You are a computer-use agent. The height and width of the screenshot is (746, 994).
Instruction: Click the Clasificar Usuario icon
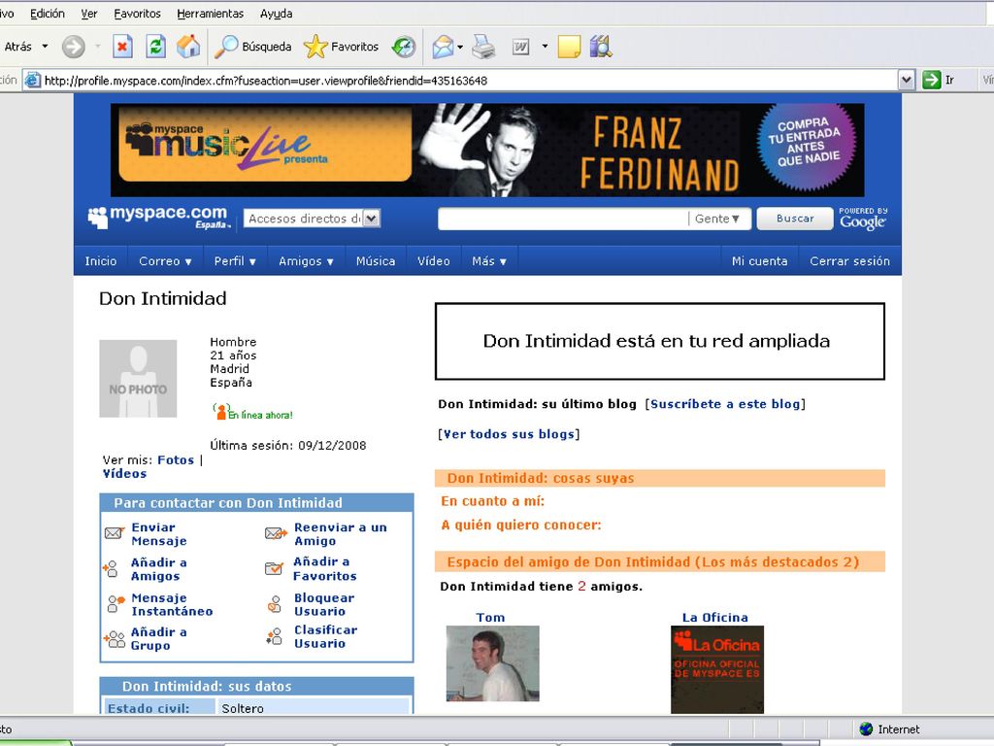(275, 636)
